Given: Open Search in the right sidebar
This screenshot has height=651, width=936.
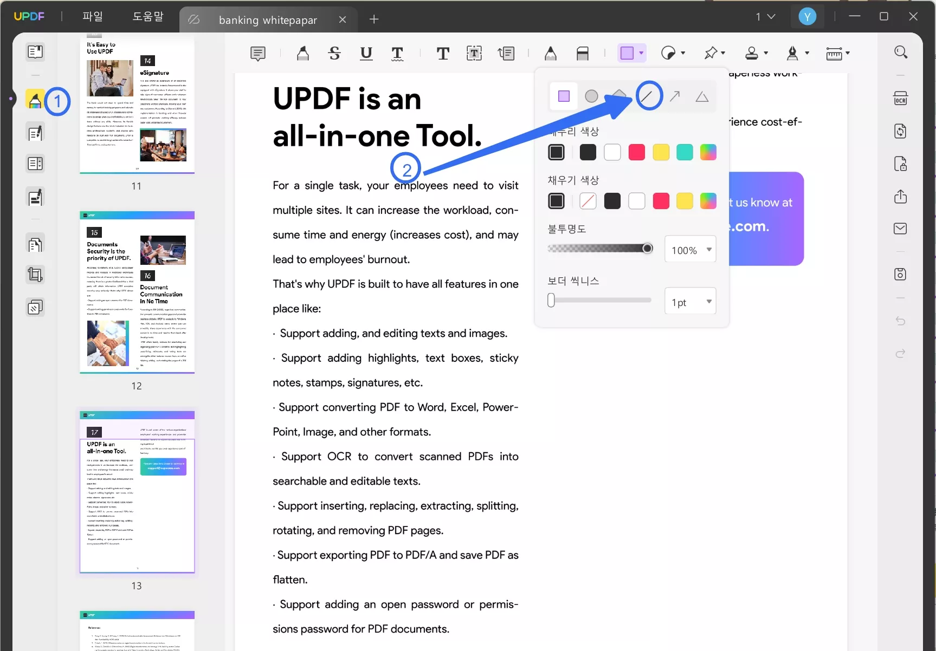Looking at the screenshot, I should (x=901, y=52).
